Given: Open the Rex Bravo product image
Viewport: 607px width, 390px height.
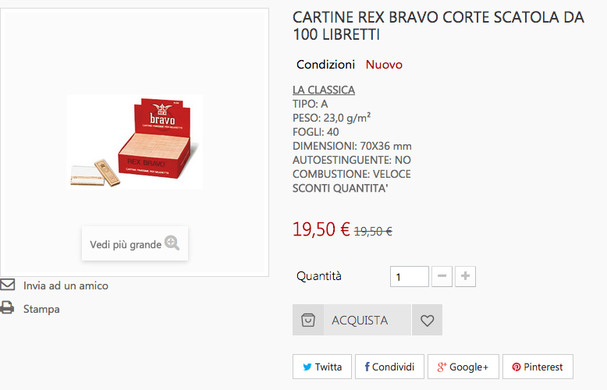Looking at the screenshot, I should coord(134,142).
